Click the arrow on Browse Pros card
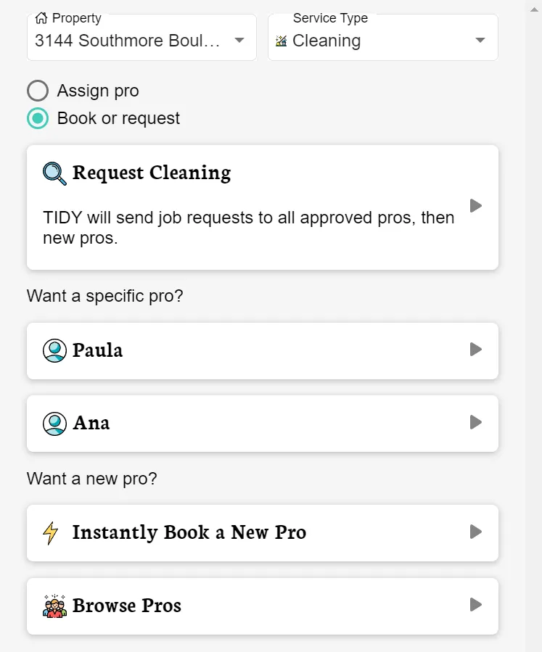Screen dimensions: 542x652 [x=476, y=605]
